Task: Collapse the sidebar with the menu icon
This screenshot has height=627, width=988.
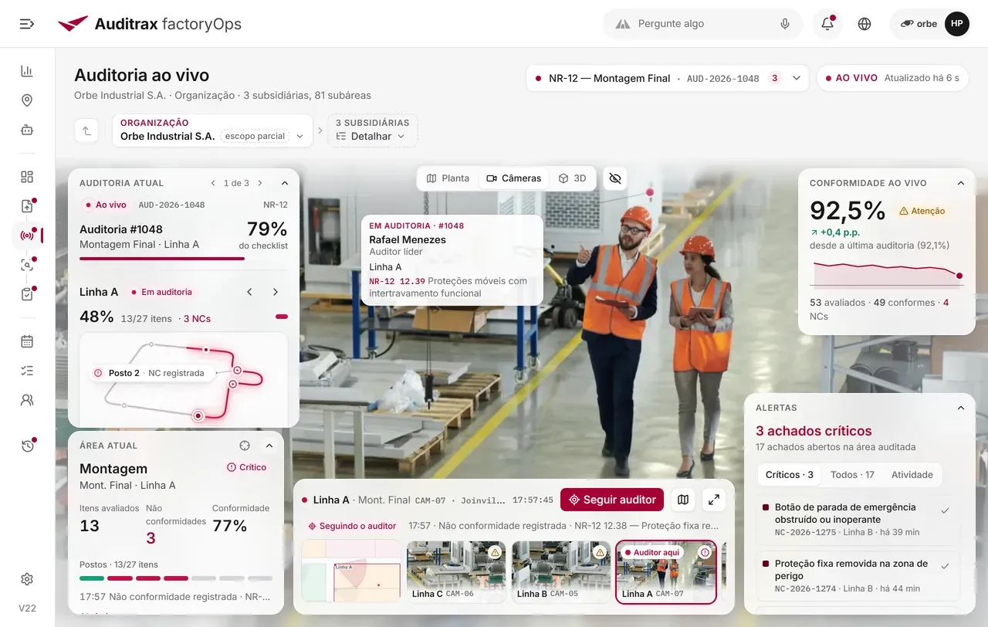Action: click(27, 24)
